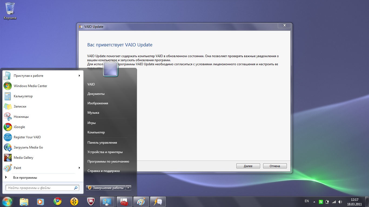Click the Paint palette icon in the Start menu
The height and width of the screenshot is (207, 369).
tap(8, 168)
